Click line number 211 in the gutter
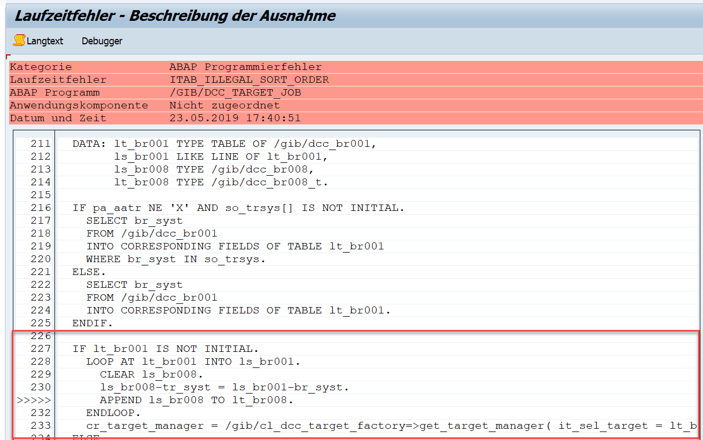 pyautogui.click(x=41, y=144)
